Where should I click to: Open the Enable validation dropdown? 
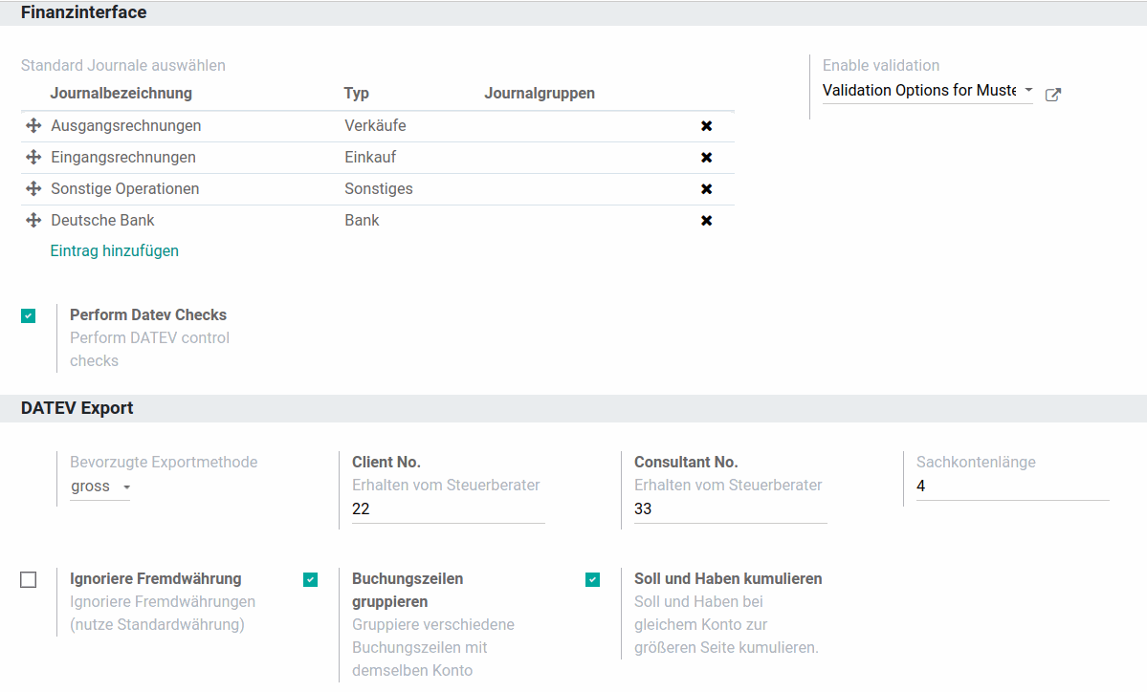(928, 91)
